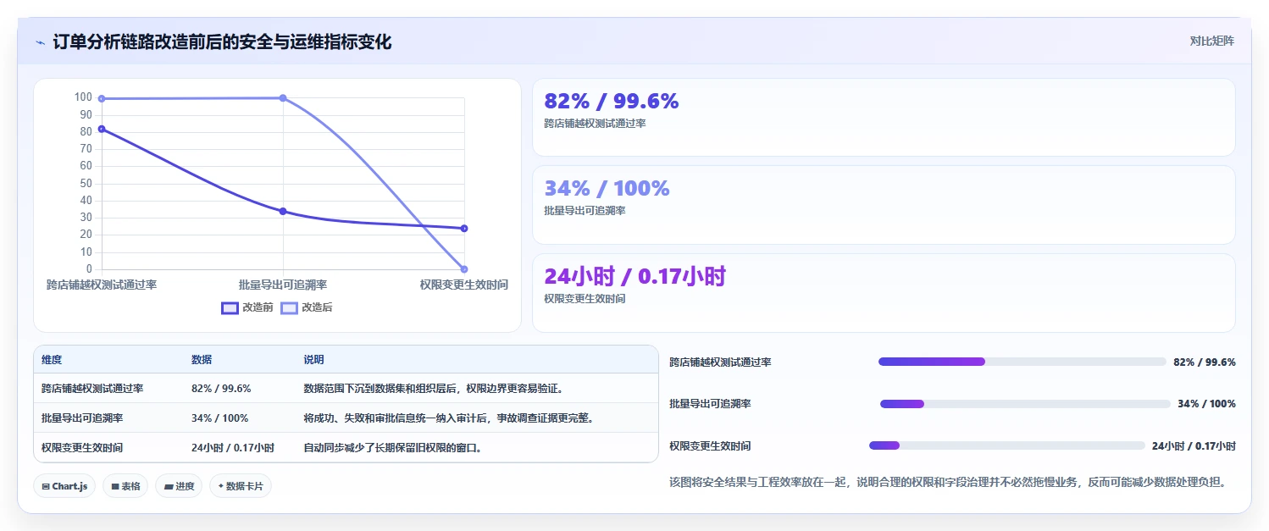1269x531 pixels.
Task: Click progress label 批量导出可追溯率
Action: point(710,404)
